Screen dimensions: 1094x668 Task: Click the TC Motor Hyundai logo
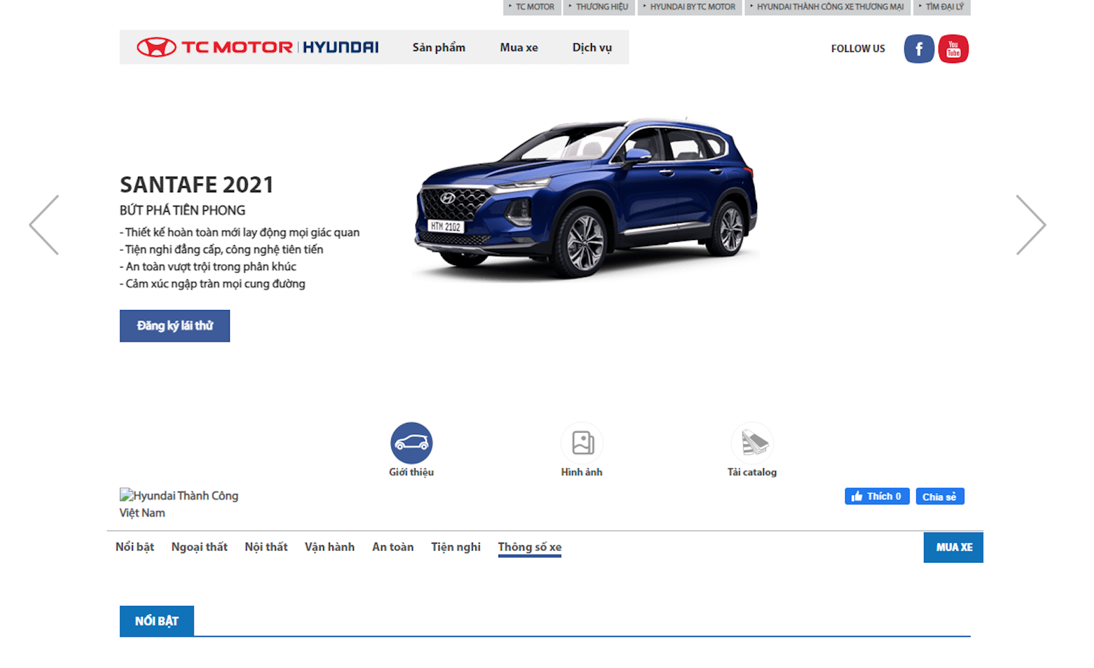258,47
